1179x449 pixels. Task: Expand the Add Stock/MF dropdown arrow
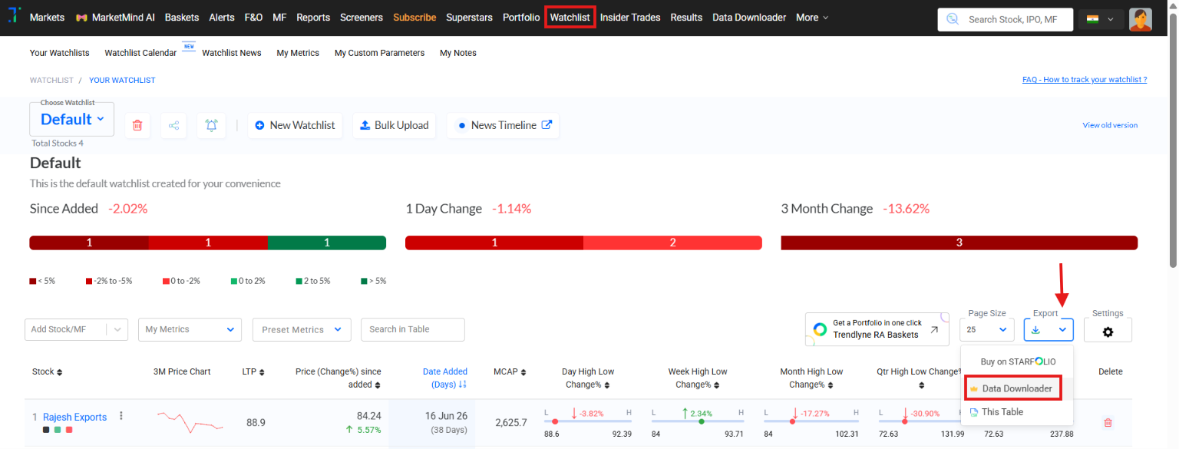[117, 329]
